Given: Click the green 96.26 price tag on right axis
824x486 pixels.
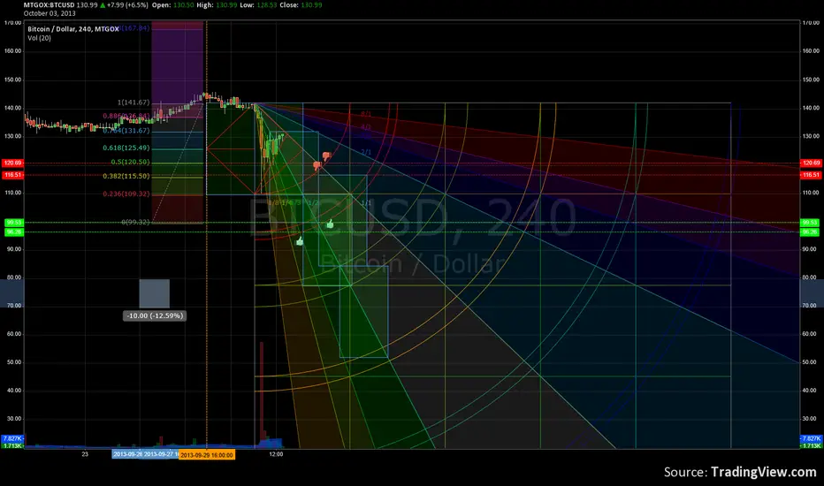Looking at the screenshot, I should pos(810,232).
